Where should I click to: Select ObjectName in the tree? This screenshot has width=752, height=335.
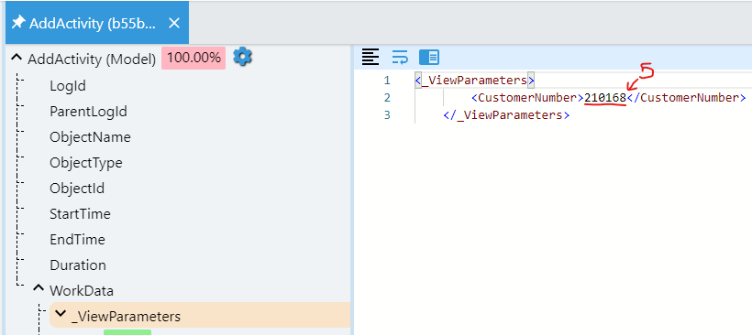tap(90, 137)
